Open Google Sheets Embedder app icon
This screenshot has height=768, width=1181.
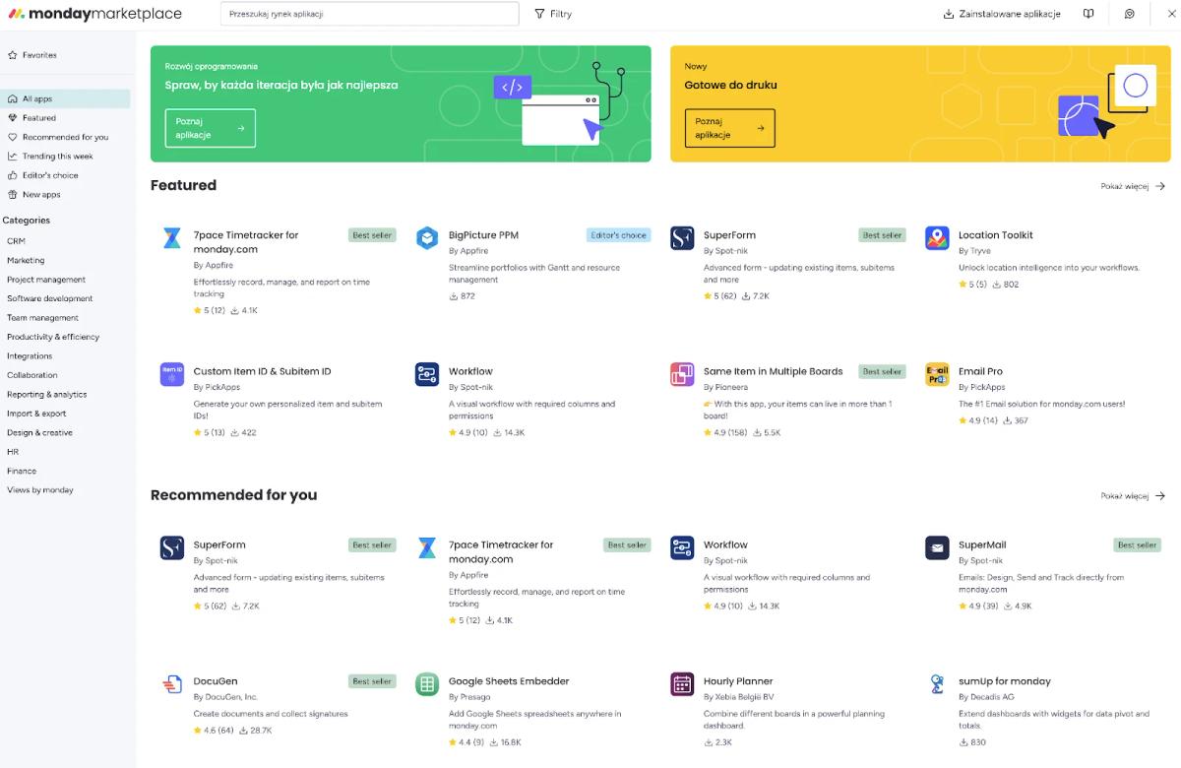pos(427,684)
